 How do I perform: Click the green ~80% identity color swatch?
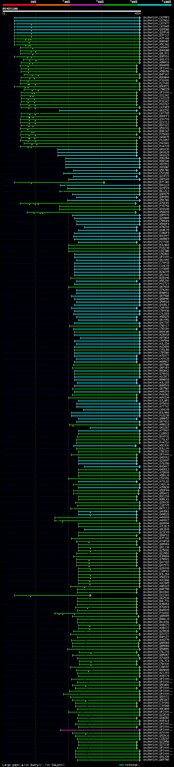point(121,5)
